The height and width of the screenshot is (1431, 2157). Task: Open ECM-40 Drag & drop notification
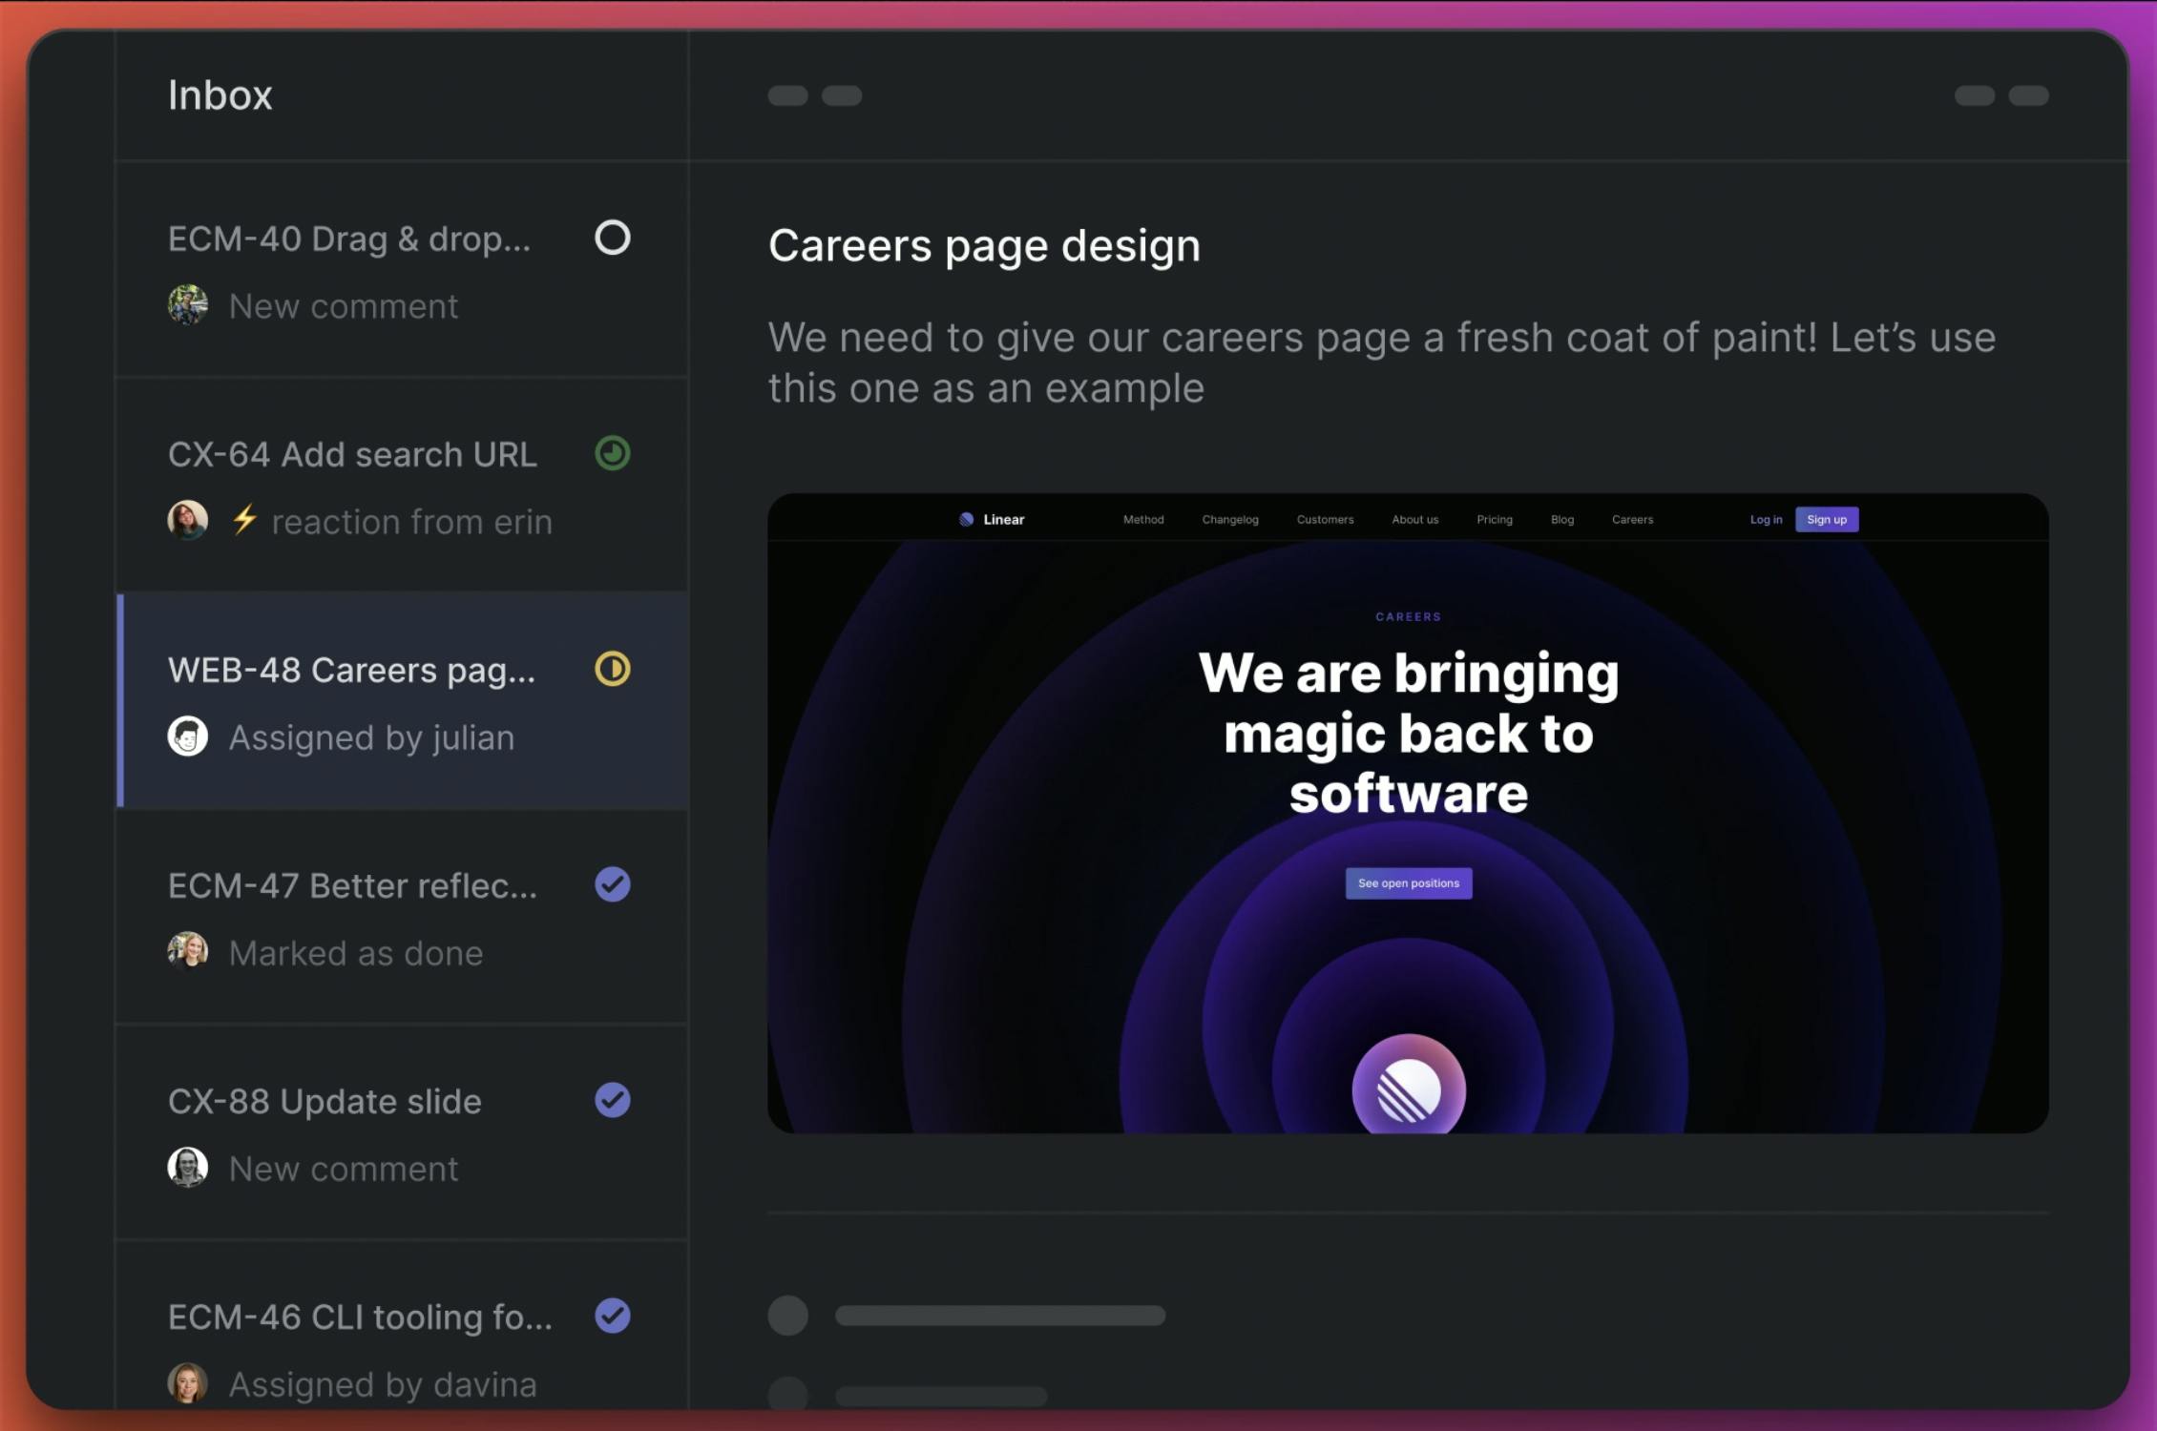(x=349, y=238)
